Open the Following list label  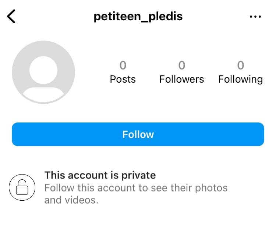pyautogui.click(x=241, y=79)
